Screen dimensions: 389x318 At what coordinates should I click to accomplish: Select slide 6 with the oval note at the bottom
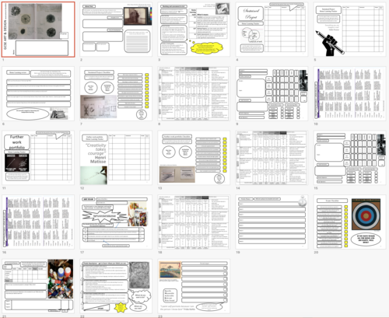tap(38, 93)
